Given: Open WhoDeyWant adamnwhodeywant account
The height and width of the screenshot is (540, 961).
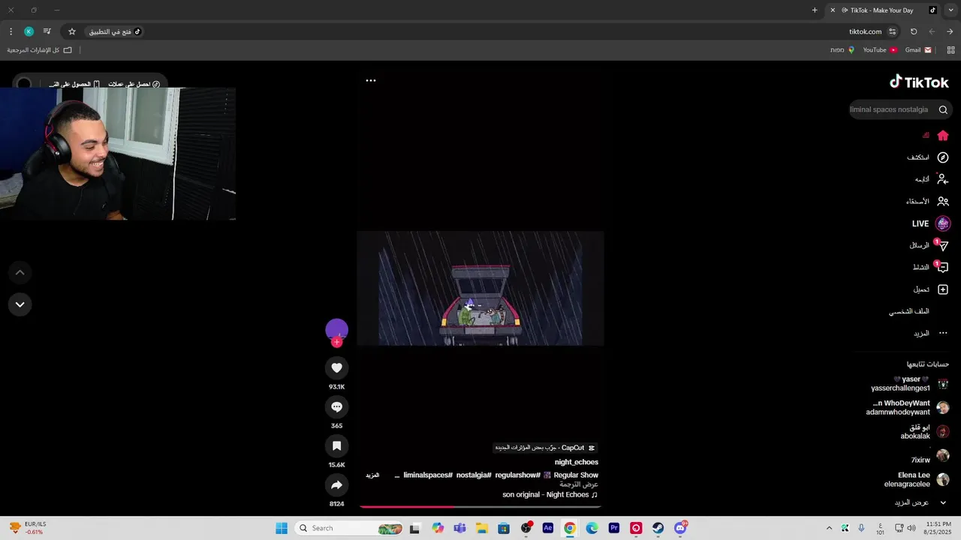Looking at the screenshot, I should pos(907,407).
